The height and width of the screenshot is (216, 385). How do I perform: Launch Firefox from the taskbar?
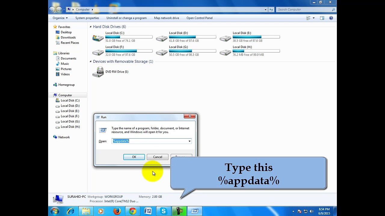click(117, 211)
